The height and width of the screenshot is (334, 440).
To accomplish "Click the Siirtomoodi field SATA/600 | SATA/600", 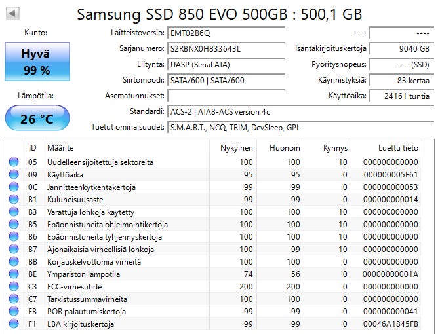I will pos(226,80).
